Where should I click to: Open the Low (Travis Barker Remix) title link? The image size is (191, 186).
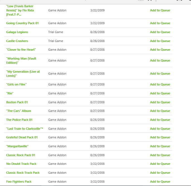[x=20, y=10]
